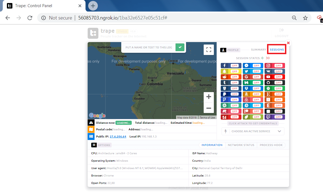Open the map's Terms of Use link

pos(207,118)
